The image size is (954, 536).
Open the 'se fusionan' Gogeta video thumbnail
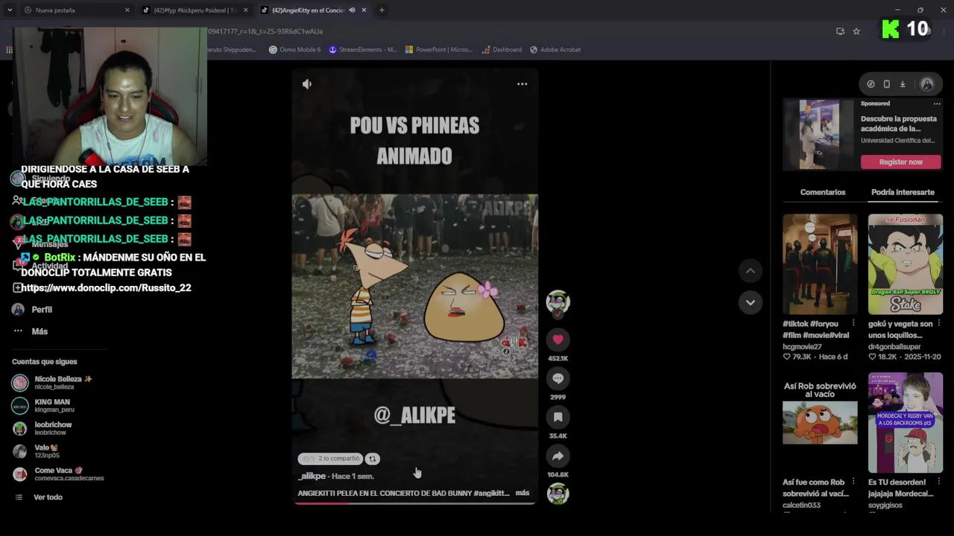tap(905, 264)
